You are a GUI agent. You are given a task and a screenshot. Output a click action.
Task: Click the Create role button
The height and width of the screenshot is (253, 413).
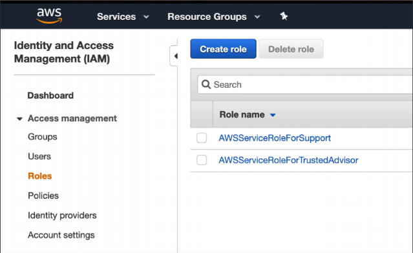(x=223, y=49)
